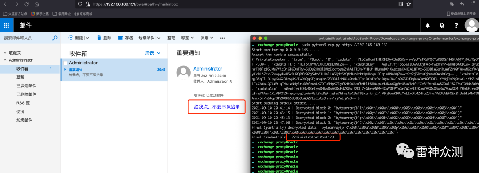Image resolution: width=479 pixels, height=173 pixels.
Task: Go back with the browser back arrow
Action: pos(6,4)
